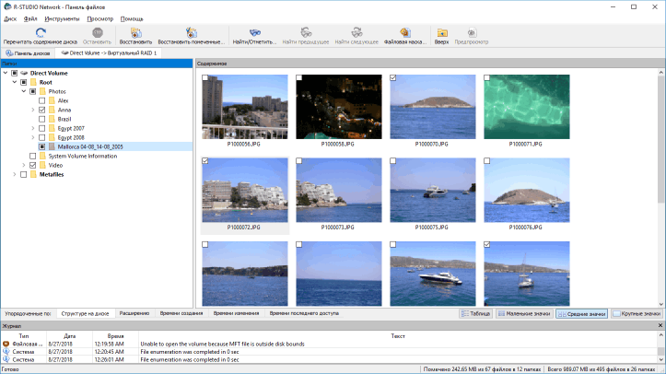The height and width of the screenshot is (374, 666).
Task: Switch view to Маленькие значки
Action: [524, 314]
